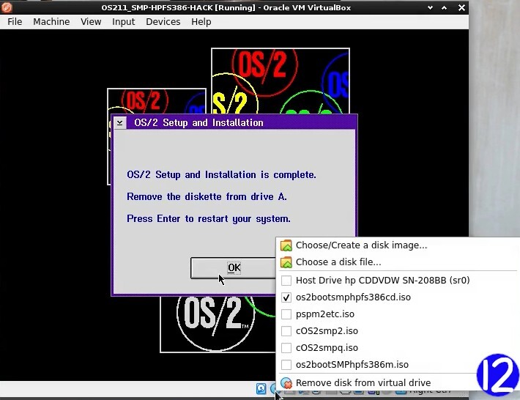Select Host Drive hp CDDVDW SN-208BB label
520x400 pixels.
383,281
